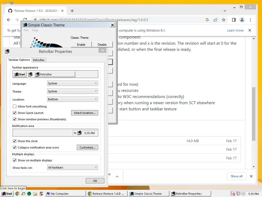Open the Location dropdown
Image resolution: width=262 pixels, height=197 pixels.
72,99
